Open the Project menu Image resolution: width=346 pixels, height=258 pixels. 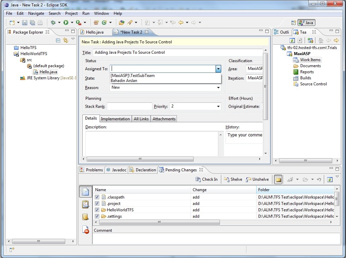(71, 13)
